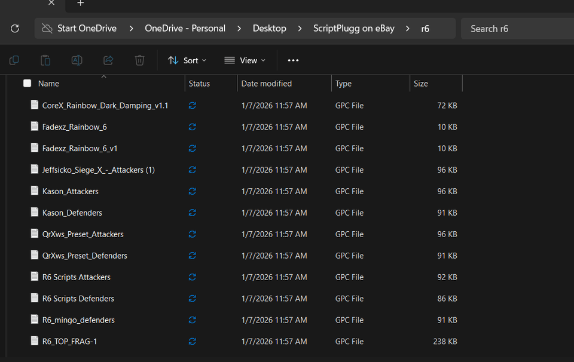Image resolution: width=574 pixels, height=362 pixels.
Task: Click the Rename icon in toolbar
Action: (77, 60)
